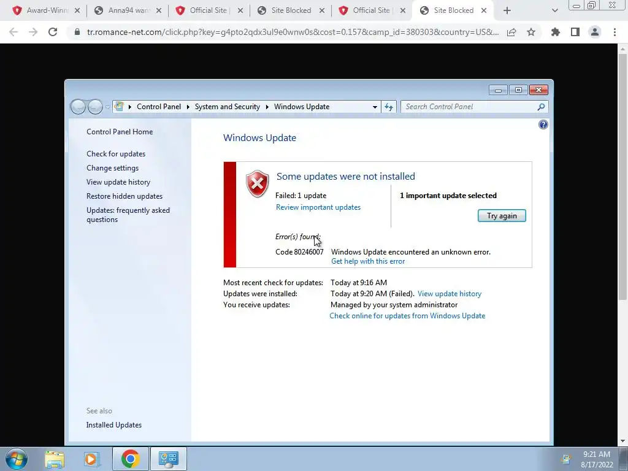
Task: Open a new tab with plus button
Action: point(507,10)
